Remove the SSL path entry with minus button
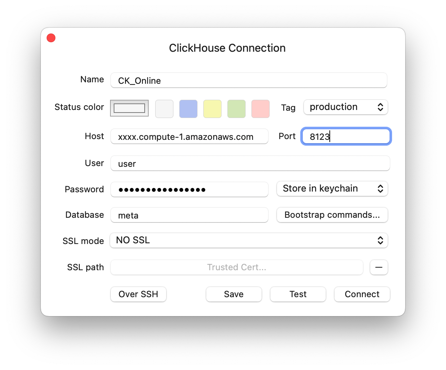The height and width of the screenshot is (370, 446). click(379, 267)
